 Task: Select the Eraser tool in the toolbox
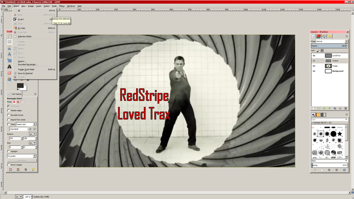[9, 73]
